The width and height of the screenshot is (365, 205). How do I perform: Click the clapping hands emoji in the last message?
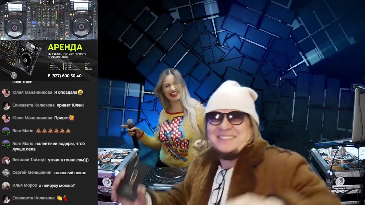(59, 198)
